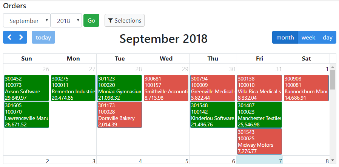Open the Selections filter button
Image resolution: width=339 pixels, height=167 pixels.
pyautogui.click(x=125, y=20)
